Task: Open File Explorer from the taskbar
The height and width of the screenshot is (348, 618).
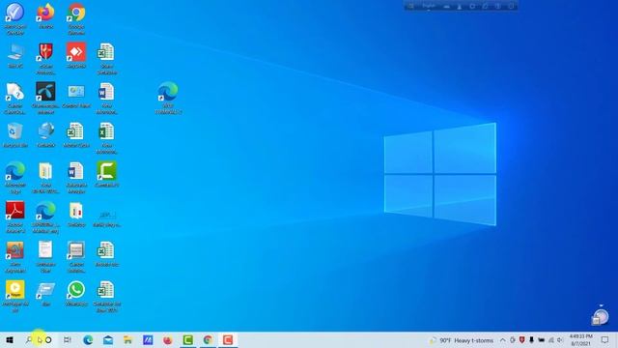Action: (x=127, y=339)
